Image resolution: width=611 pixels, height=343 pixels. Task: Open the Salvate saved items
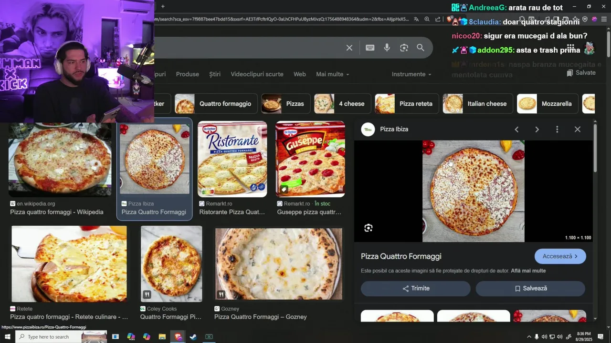(x=581, y=73)
